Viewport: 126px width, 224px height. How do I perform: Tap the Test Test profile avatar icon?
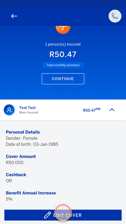(9, 110)
